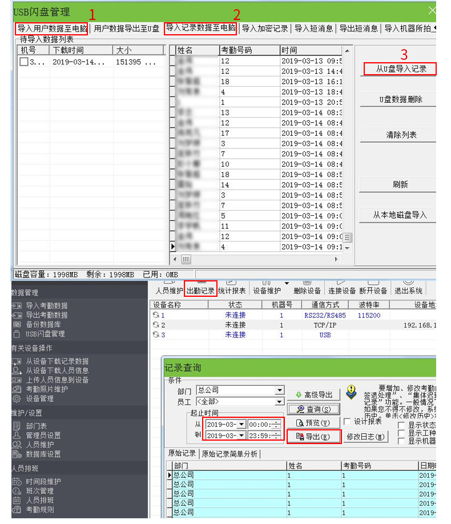This screenshot has width=451, height=524.
Task: Click the 从U盘导入记录 button
Action: click(400, 69)
